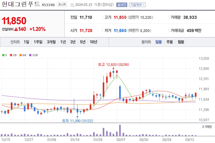This screenshot has width=215, height=143.
Task: Click the purple 120-day moving average swatch
Action: point(30,55)
